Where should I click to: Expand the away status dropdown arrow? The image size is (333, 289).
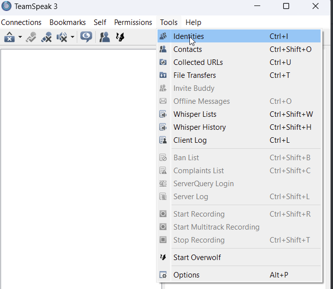click(20, 37)
